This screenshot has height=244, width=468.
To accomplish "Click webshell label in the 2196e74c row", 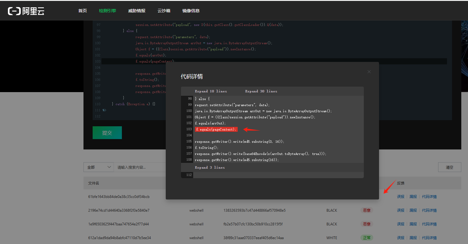I will point(197,210).
